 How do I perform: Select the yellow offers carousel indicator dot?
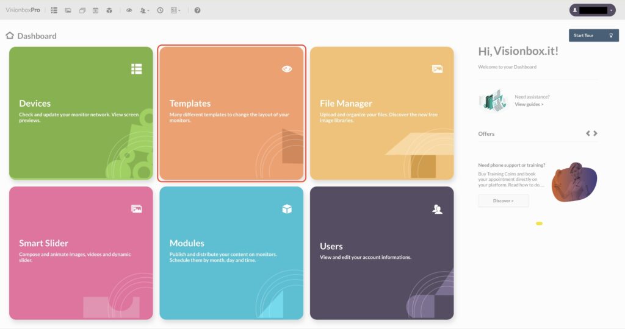[540, 224]
